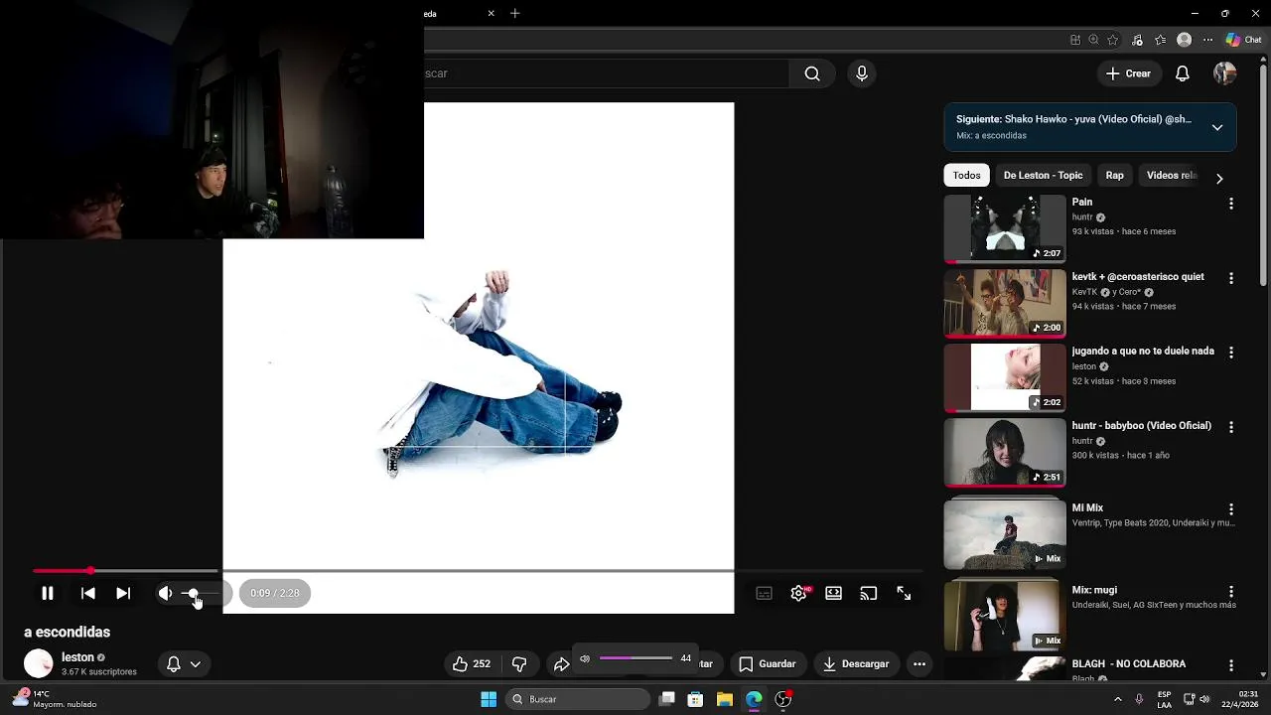Image resolution: width=1271 pixels, height=715 pixels.
Task: Open options for jugando a que no te duele nada
Action: click(1231, 353)
